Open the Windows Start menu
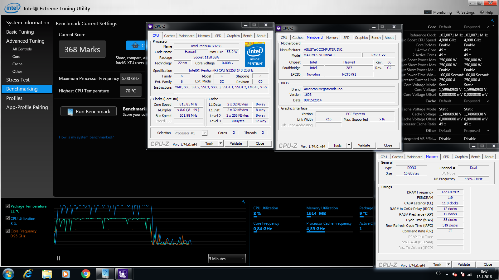Screen dimensions: 499x280 click(8, 274)
